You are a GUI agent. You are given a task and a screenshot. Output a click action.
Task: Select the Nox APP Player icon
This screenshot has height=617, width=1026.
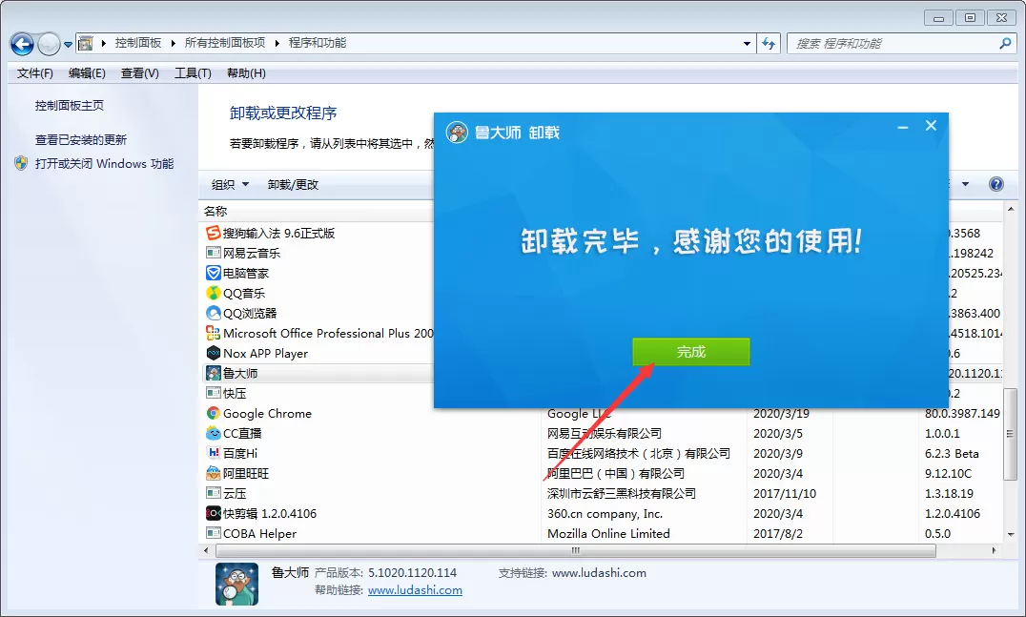pos(213,353)
